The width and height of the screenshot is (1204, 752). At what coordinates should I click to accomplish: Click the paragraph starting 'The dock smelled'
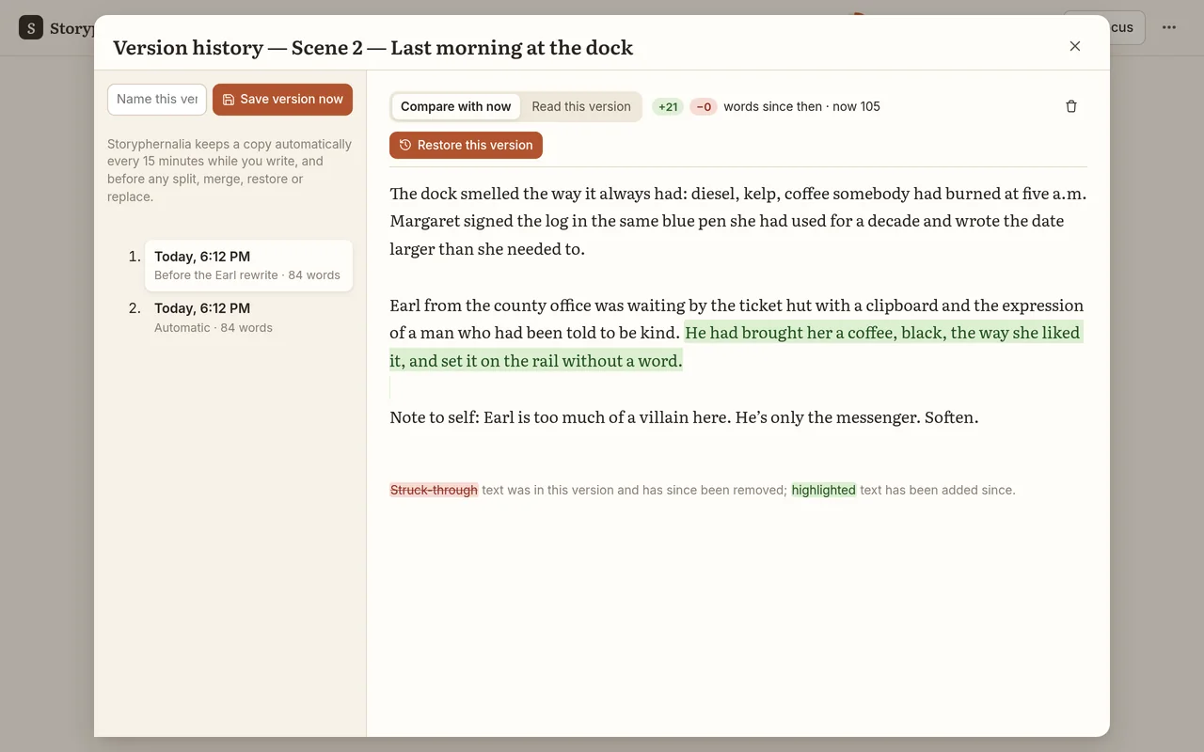tap(738, 221)
